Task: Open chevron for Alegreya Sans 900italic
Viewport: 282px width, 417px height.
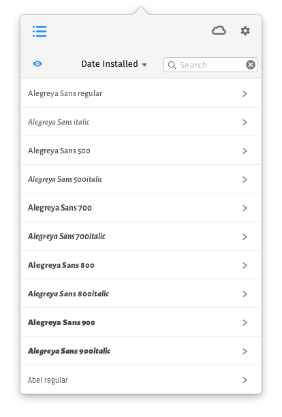Action: point(245,351)
